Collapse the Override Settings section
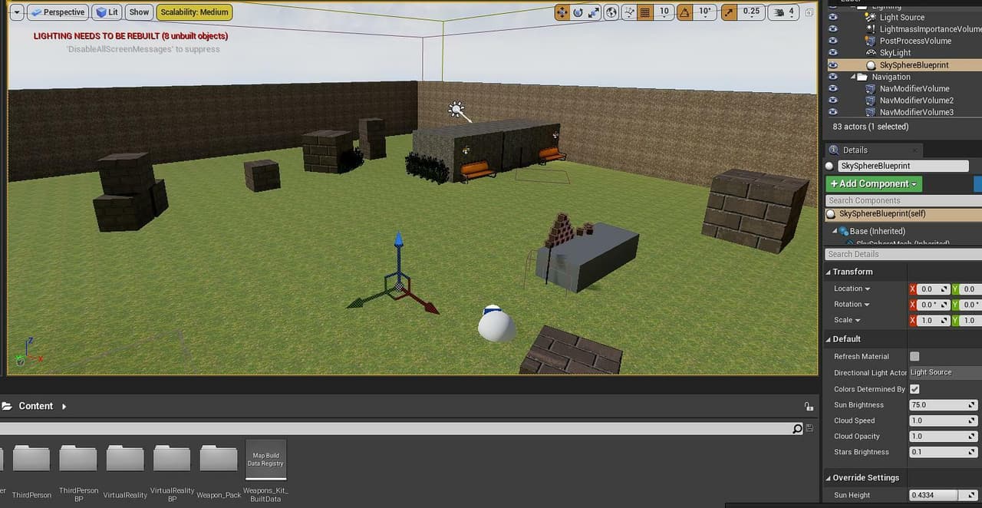The height and width of the screenshot is (508, 982). click(829, 478)
